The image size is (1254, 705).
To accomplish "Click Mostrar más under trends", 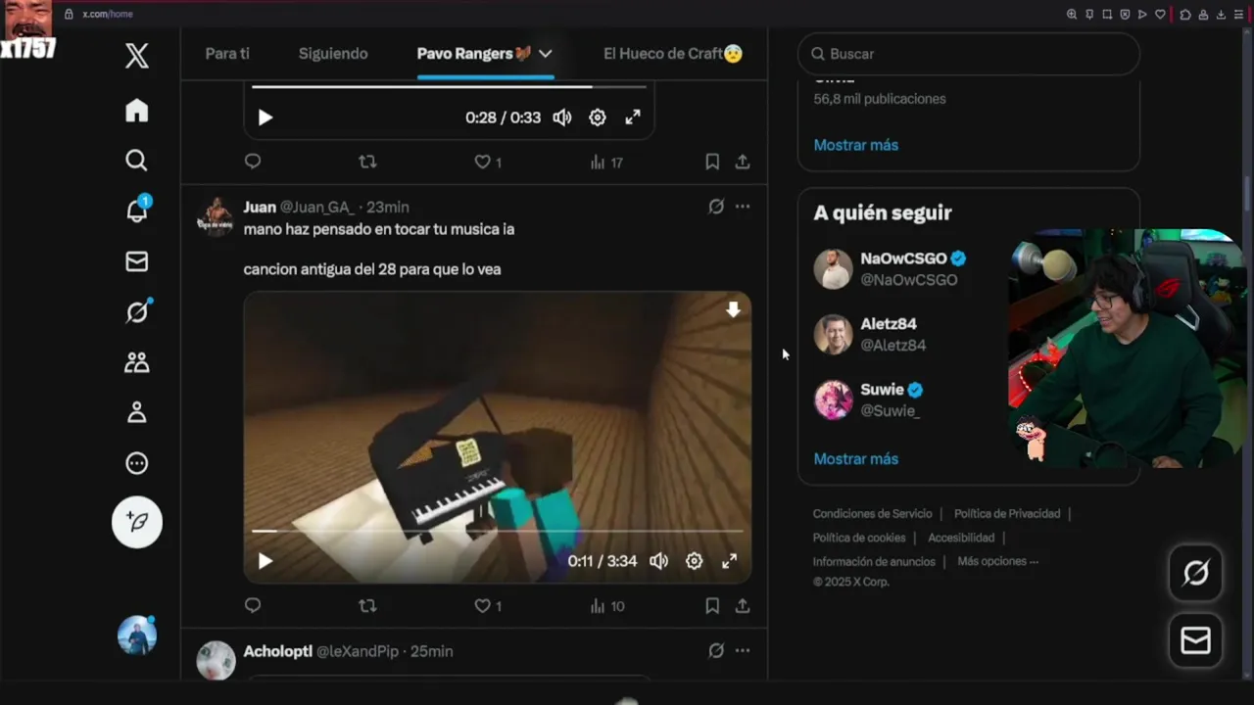I will (855, 145).
